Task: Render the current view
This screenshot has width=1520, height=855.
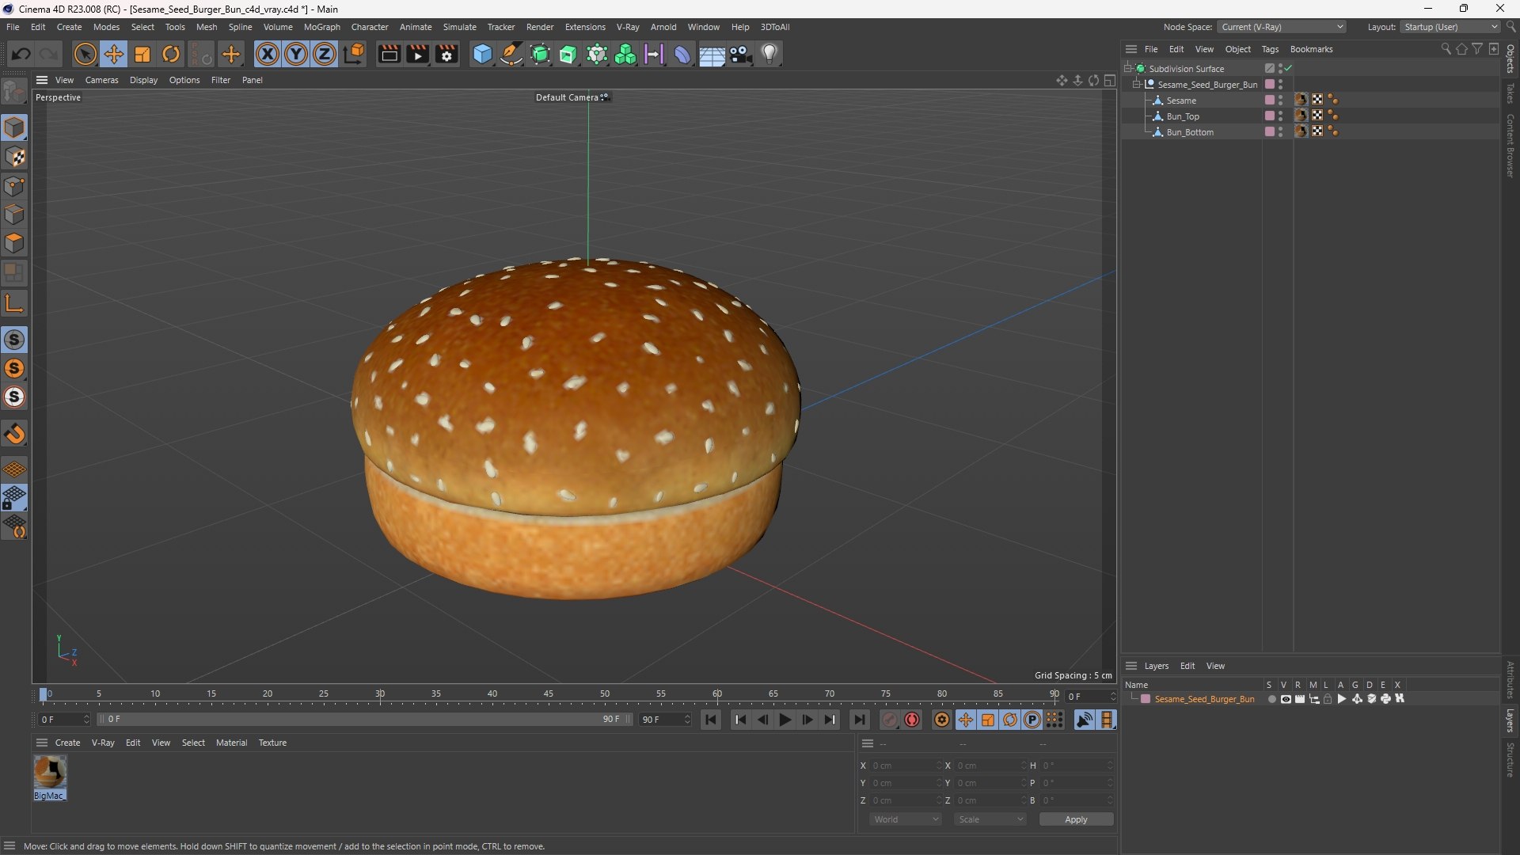Action: tap(389, 54)
